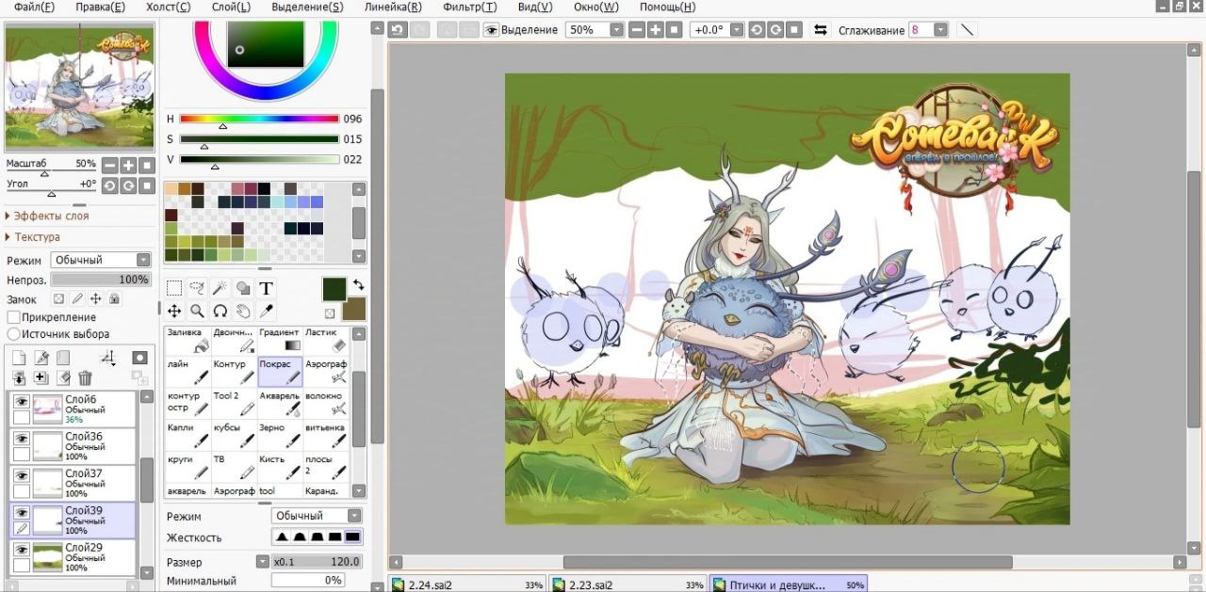Enable the Прикрепление checkbox
The width and height of the screenshot is (1206, 592).
(14, 317)
